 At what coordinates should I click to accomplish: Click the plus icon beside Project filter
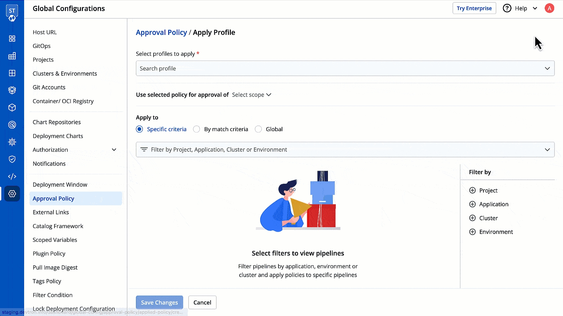(472, 190)
